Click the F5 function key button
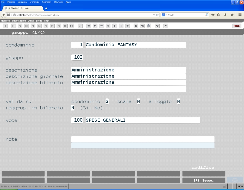The width and height of the screenshot is (244, 190). tap(39, 26)
